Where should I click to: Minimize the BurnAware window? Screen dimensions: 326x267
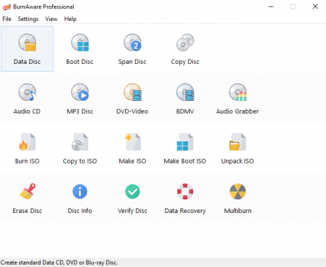[x=271, y=7]
